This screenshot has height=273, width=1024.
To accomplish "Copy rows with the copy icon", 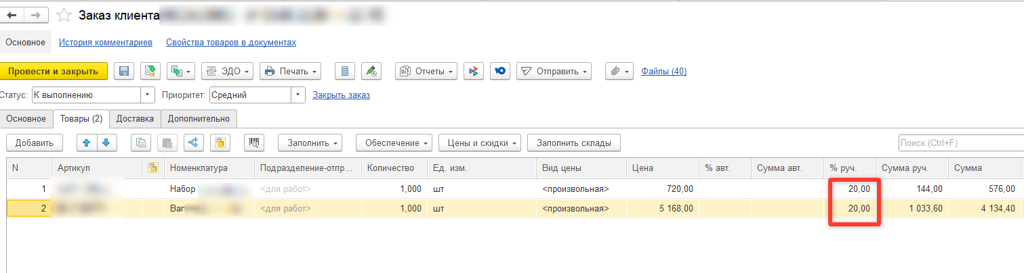I will point(141,143).
